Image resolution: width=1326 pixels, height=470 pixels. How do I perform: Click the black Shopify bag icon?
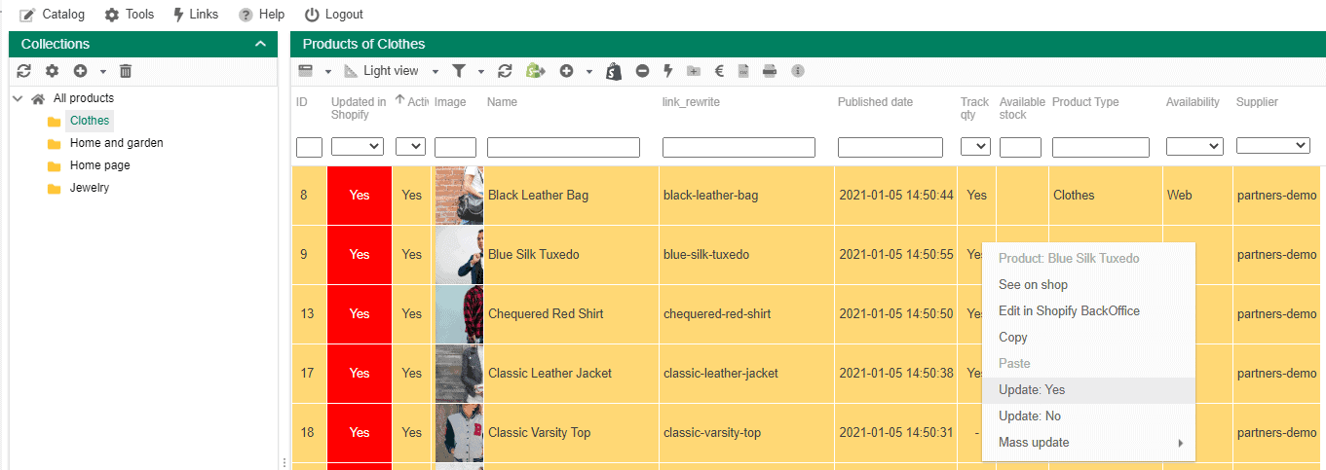click(614, 71)
